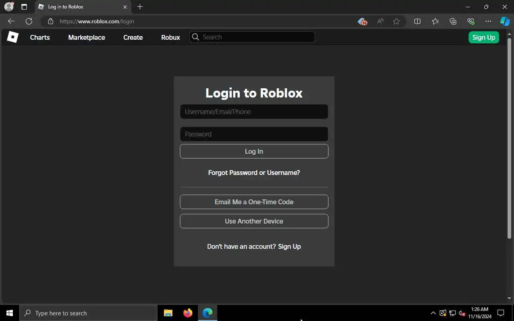514x321 pixels.
Task: Open a new browser tab
Action: pos(140,7)
